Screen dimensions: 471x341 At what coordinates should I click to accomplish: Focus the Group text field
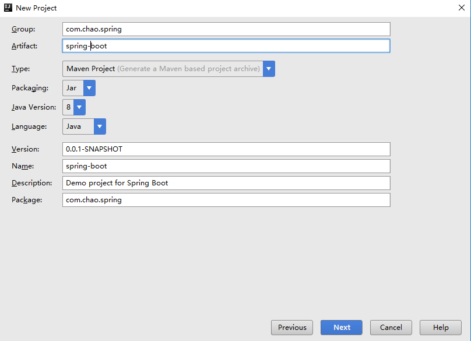(x=226, y=29)
